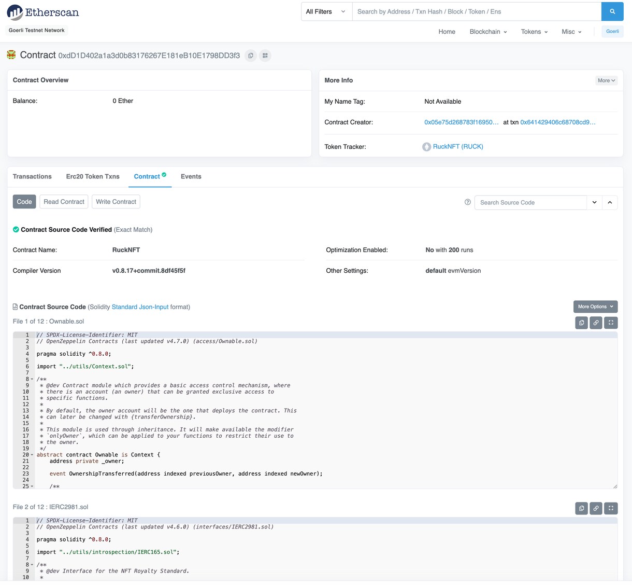Show the QR code for the contract address
The image size is (632, 585).
[x=265, y=55]
